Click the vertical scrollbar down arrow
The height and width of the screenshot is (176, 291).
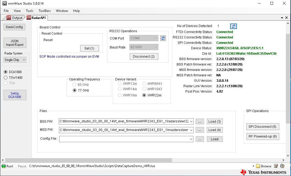pos(288,156)
